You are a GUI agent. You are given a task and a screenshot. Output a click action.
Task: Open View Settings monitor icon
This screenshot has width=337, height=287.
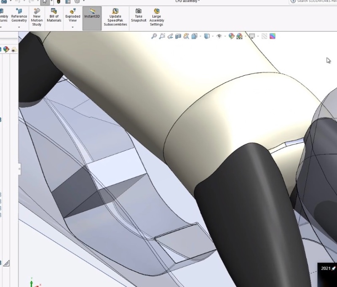coord(252,37)
